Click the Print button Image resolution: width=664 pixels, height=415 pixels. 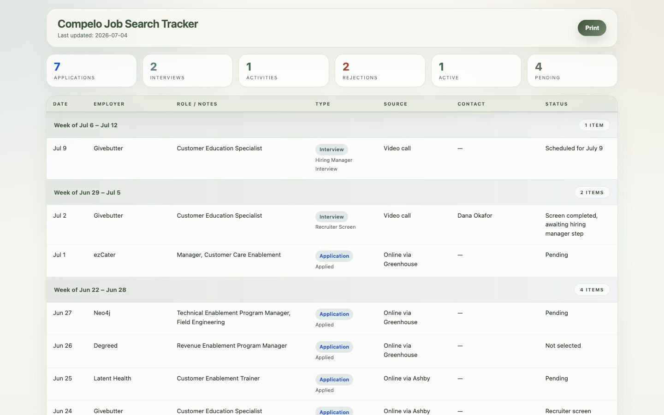(x=592, y=28)
